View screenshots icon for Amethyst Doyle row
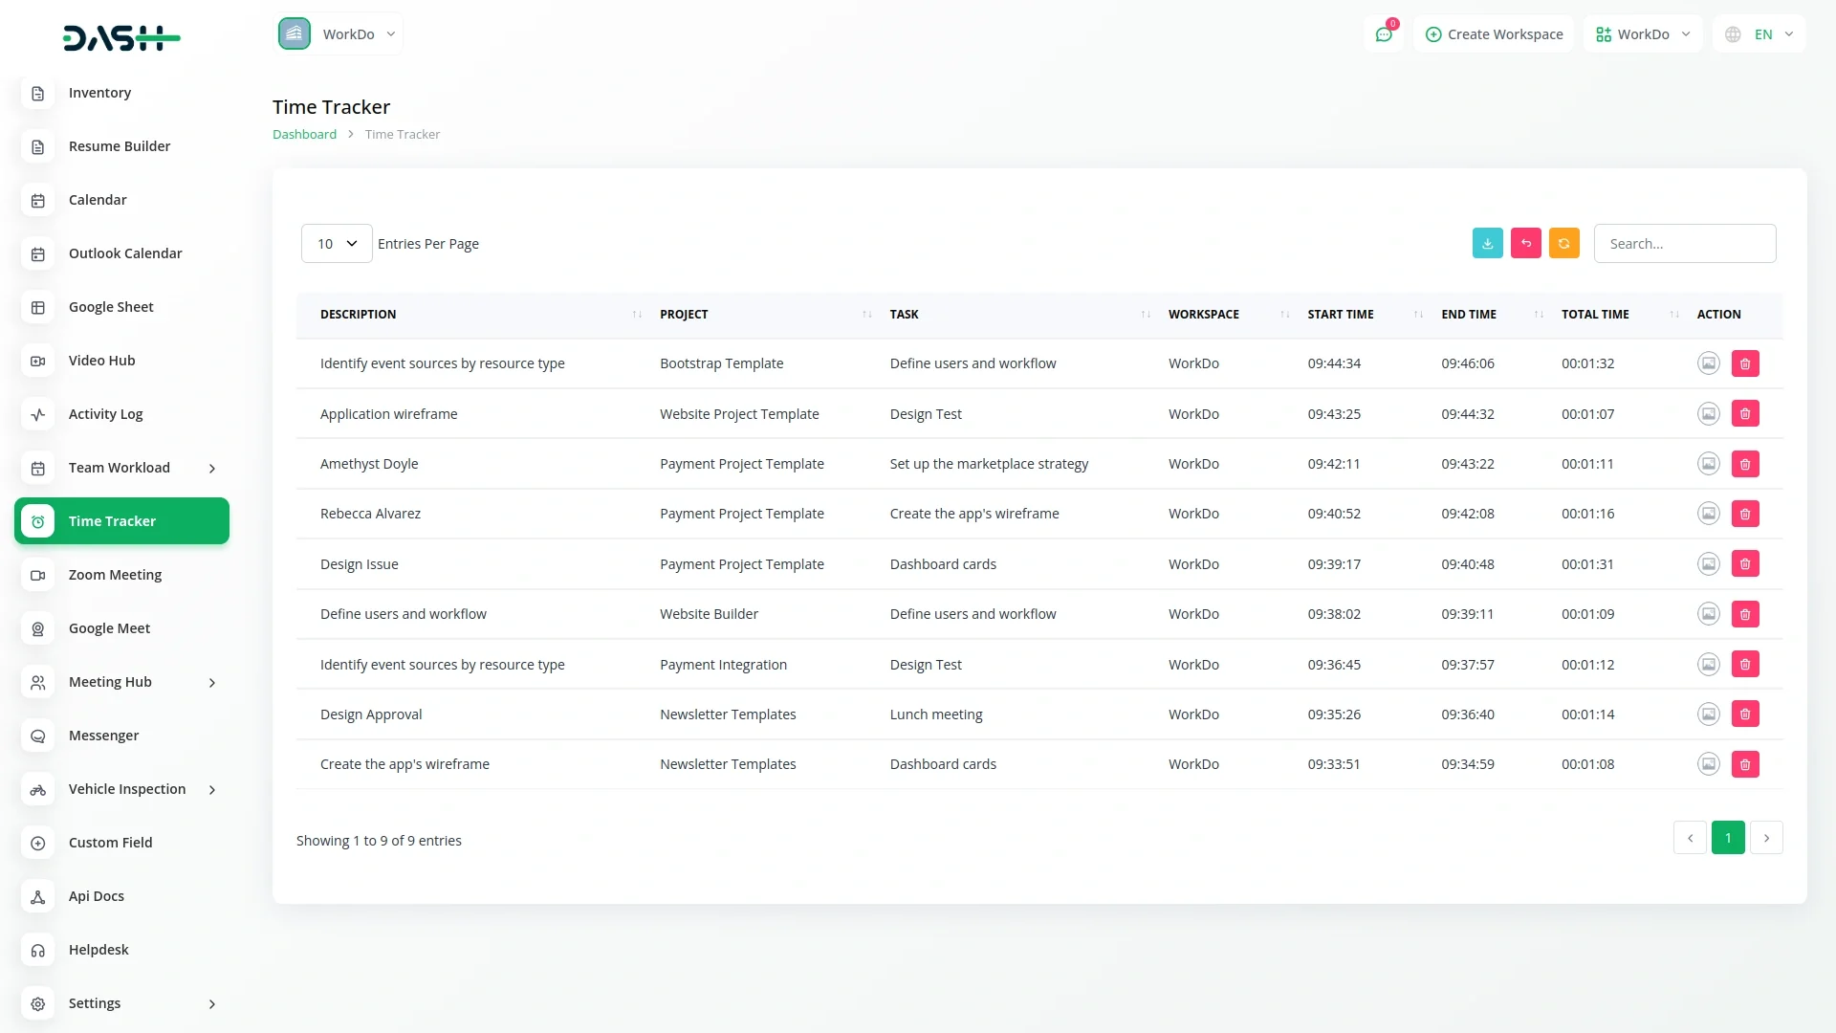 point(1708,464)
